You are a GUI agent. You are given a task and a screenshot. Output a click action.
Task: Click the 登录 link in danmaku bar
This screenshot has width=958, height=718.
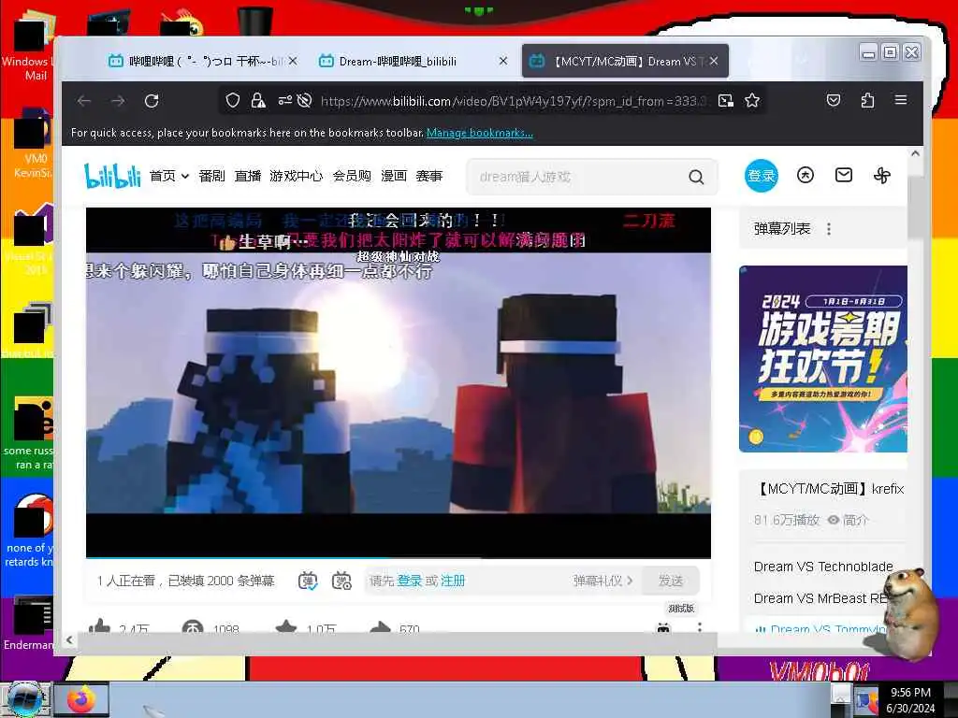coord(410,581)
